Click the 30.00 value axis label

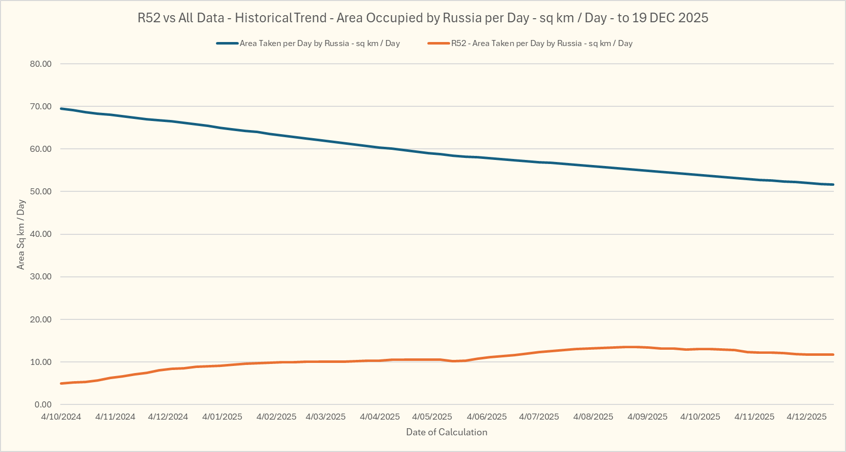[41, 276]
